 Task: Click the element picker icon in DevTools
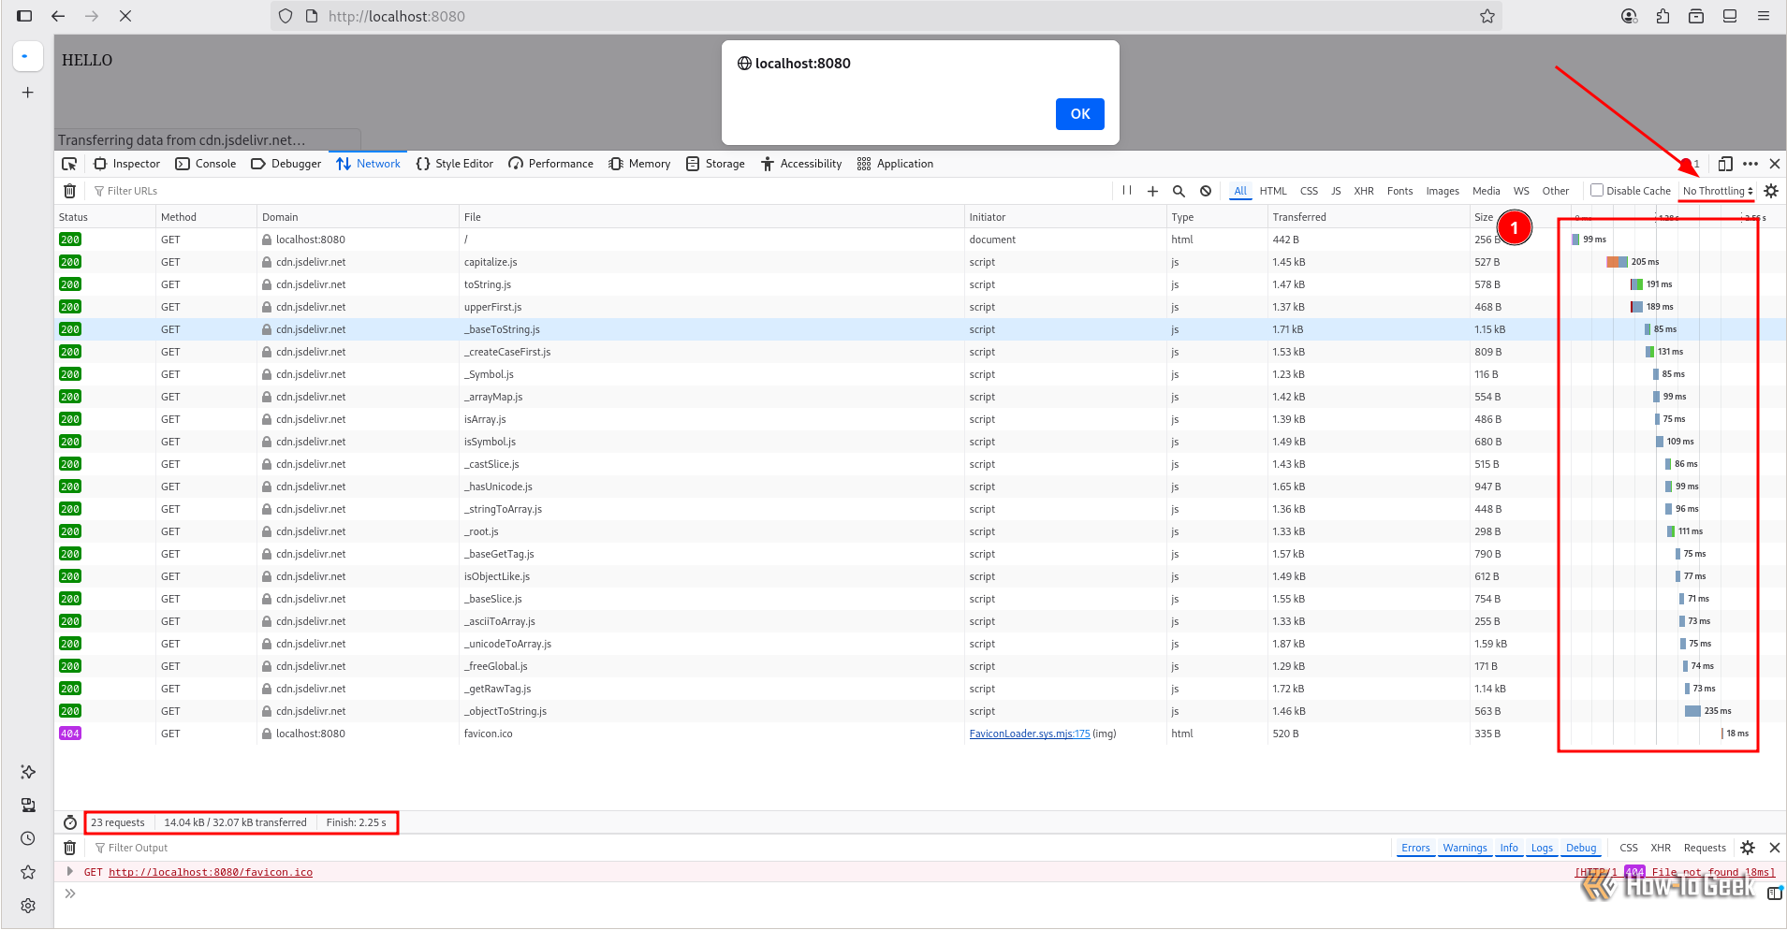(x=69, y=164)
